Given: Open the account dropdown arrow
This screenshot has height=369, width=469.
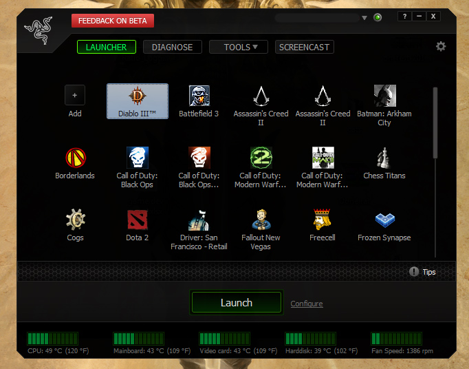Looking at the screenshot, I should click(x=364, y=18).
